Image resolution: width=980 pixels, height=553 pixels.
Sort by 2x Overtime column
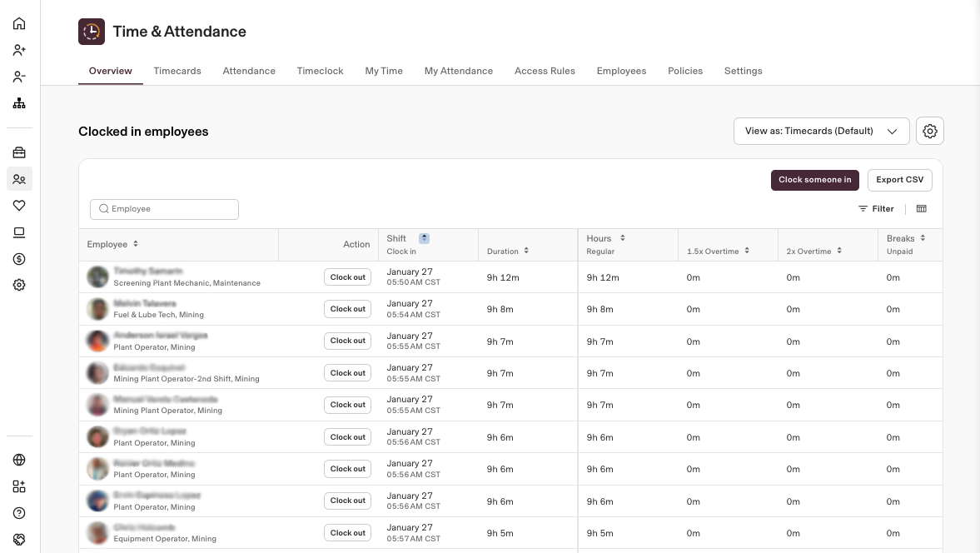(839, 251)
